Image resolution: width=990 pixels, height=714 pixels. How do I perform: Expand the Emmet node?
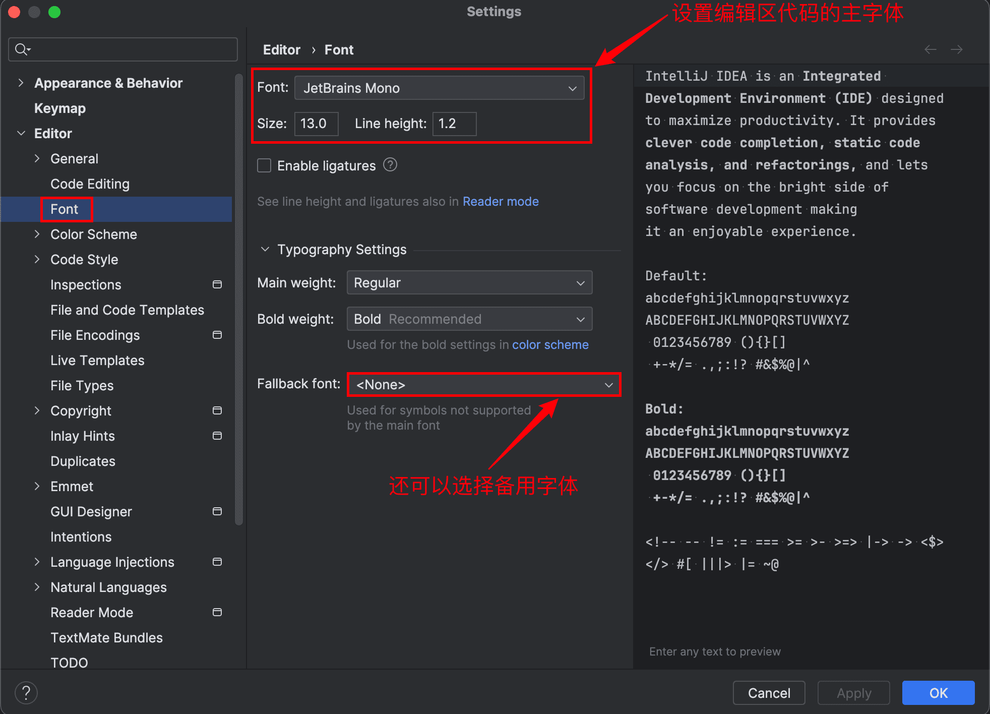[37, 486]
